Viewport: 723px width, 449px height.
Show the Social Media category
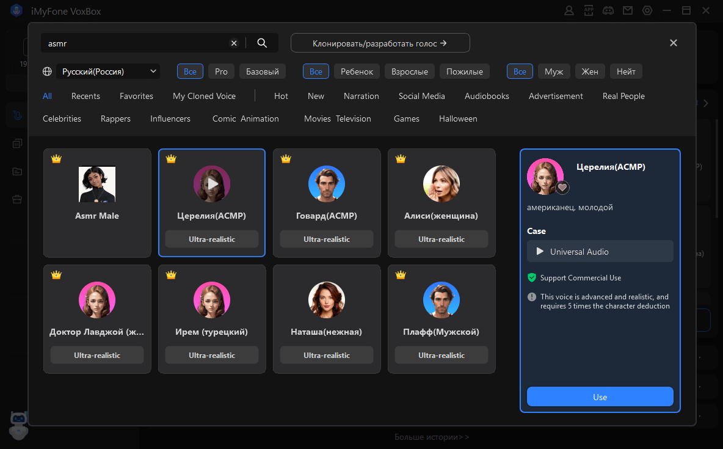click(421, 96)
